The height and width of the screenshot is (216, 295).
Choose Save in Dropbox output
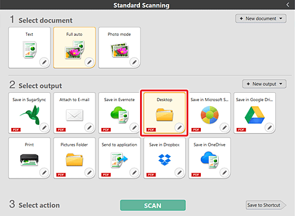pyautogui.click(x=164, y=158)
